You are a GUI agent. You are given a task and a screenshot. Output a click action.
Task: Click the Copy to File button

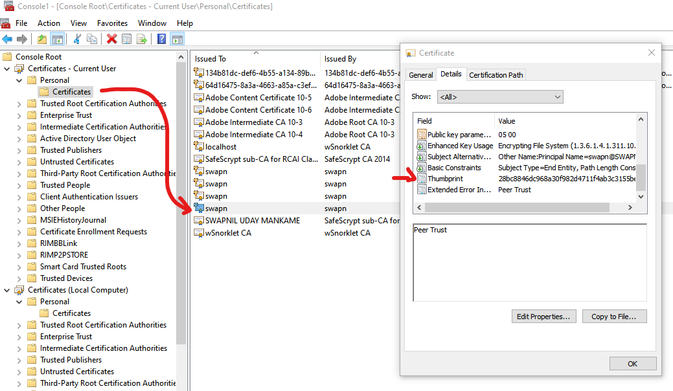point(613,316)
